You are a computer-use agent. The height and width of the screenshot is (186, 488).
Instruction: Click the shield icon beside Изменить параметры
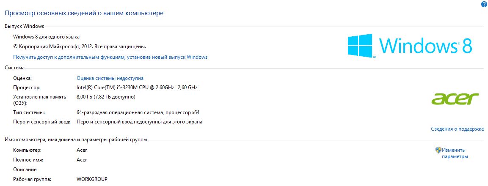click(x=438, y=150)
